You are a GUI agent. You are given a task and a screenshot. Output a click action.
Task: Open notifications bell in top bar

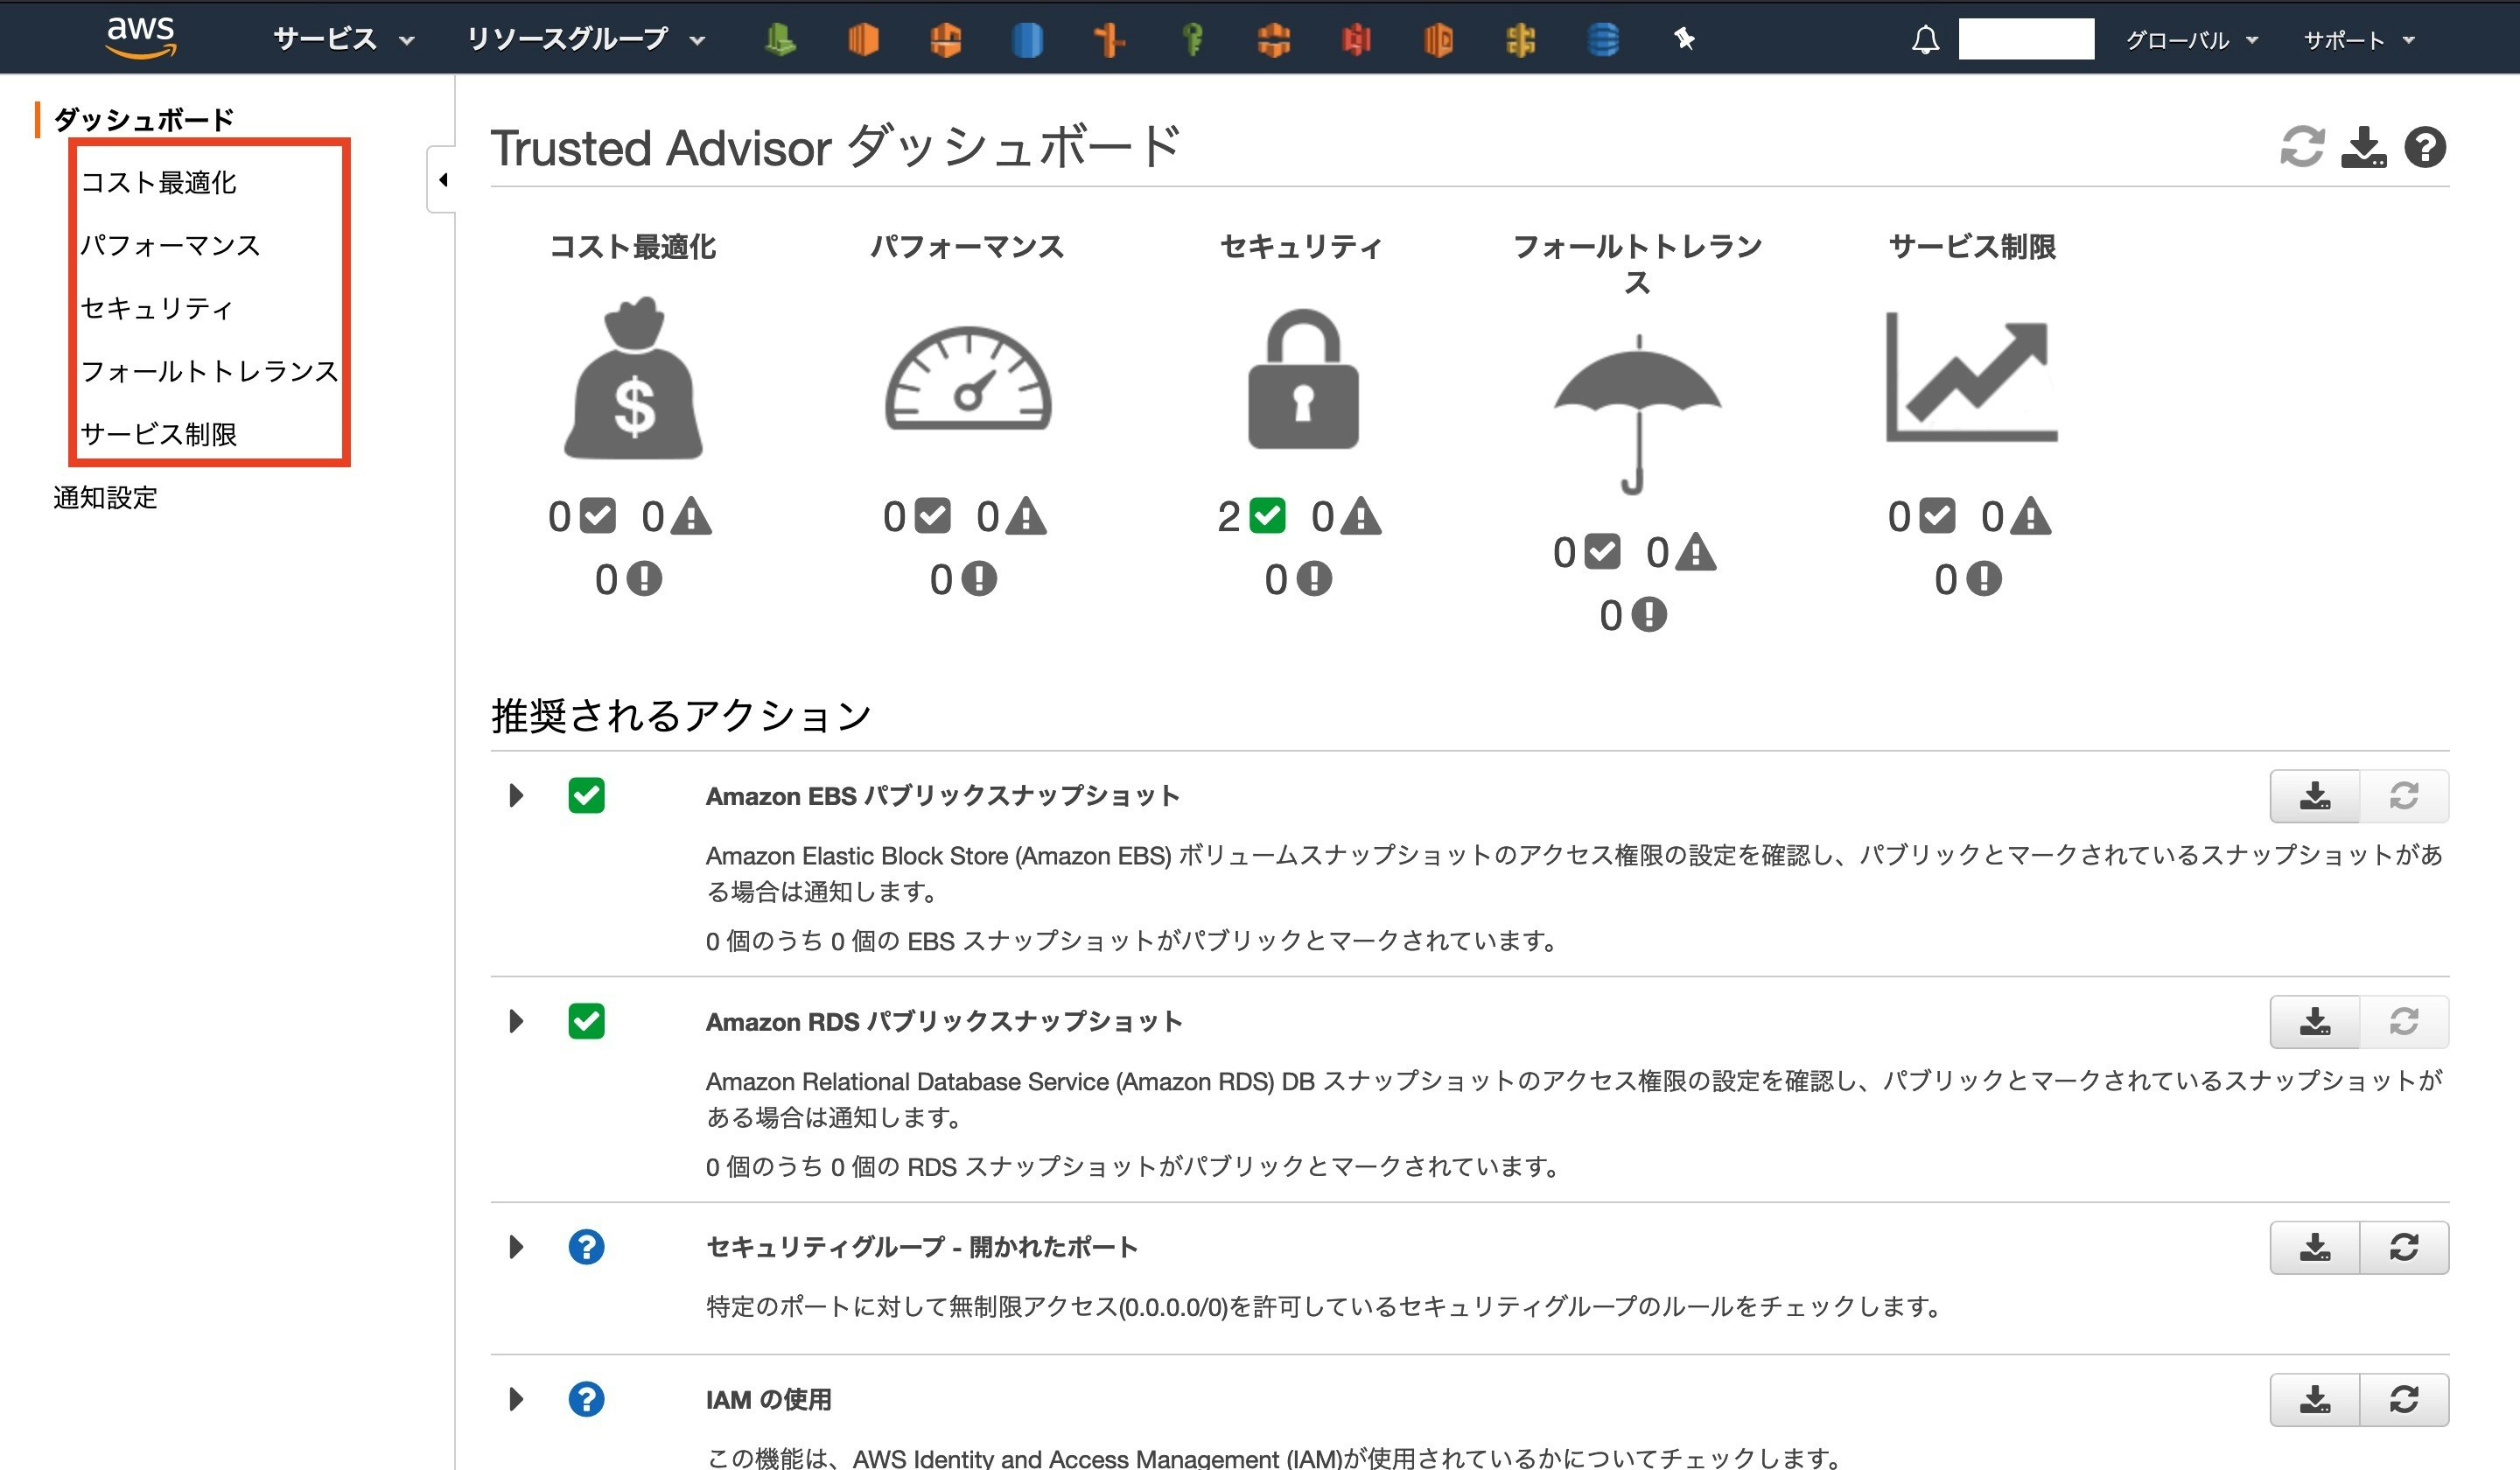tap(1925, 40)
